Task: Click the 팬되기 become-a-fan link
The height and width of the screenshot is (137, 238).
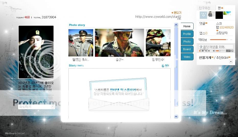Action: click(x=176, y=13)
